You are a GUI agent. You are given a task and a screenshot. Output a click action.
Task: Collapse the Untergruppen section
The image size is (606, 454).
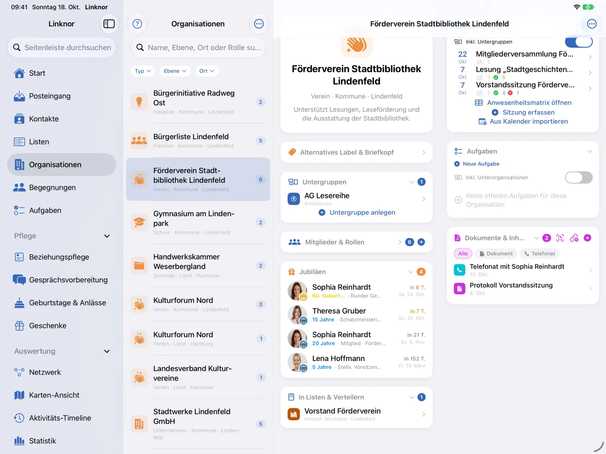(412, 182)
